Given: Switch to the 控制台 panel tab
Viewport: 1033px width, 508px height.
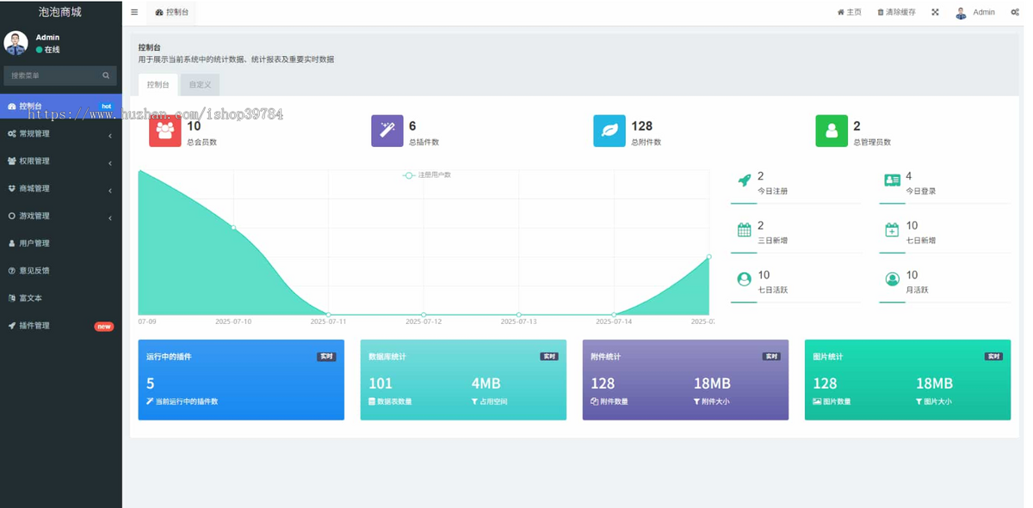Looking at the screenshot, I should pyautogui.click(x=158, y=84).
